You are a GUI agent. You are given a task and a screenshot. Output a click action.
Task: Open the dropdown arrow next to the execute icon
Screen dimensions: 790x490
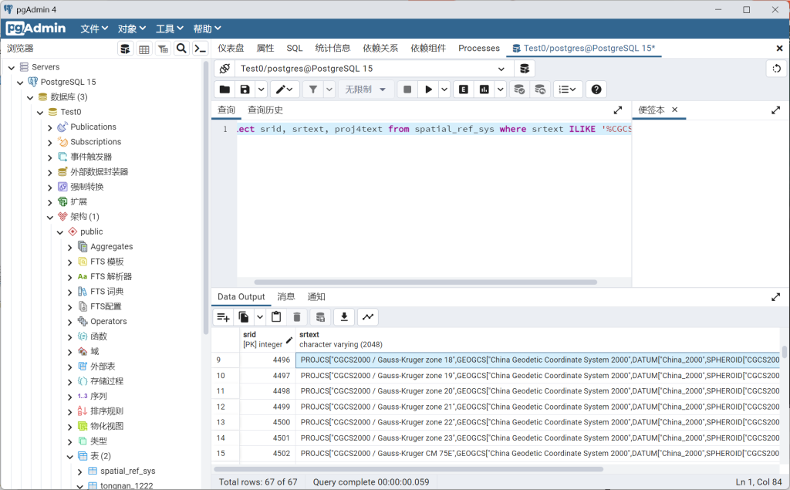click(444, 90)
